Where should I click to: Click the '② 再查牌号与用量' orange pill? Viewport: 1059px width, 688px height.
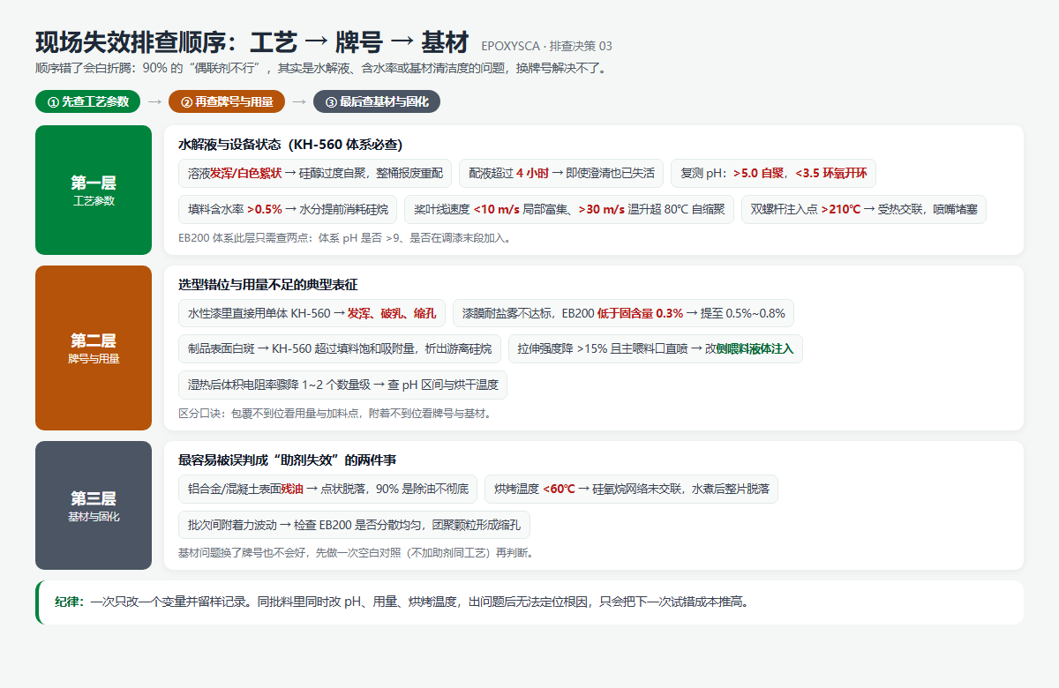point(227,101)
